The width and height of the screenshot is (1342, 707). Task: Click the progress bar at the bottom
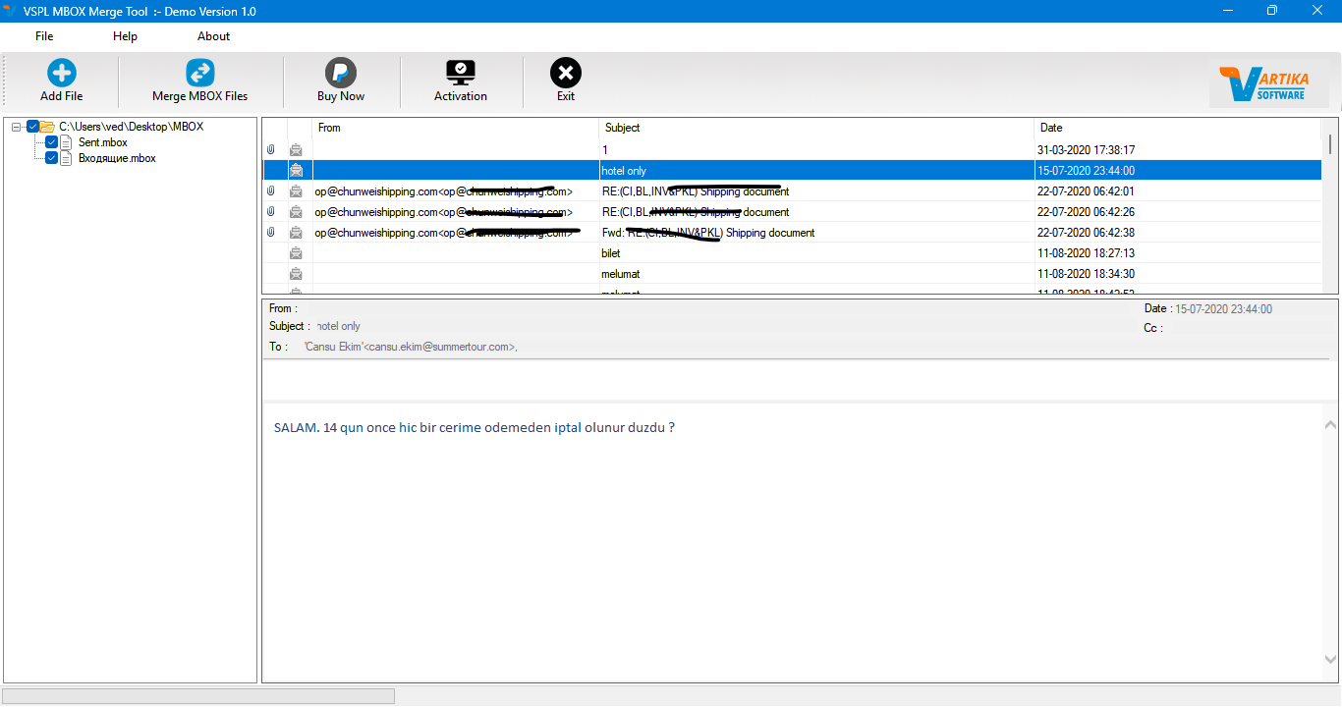(198, 696)
